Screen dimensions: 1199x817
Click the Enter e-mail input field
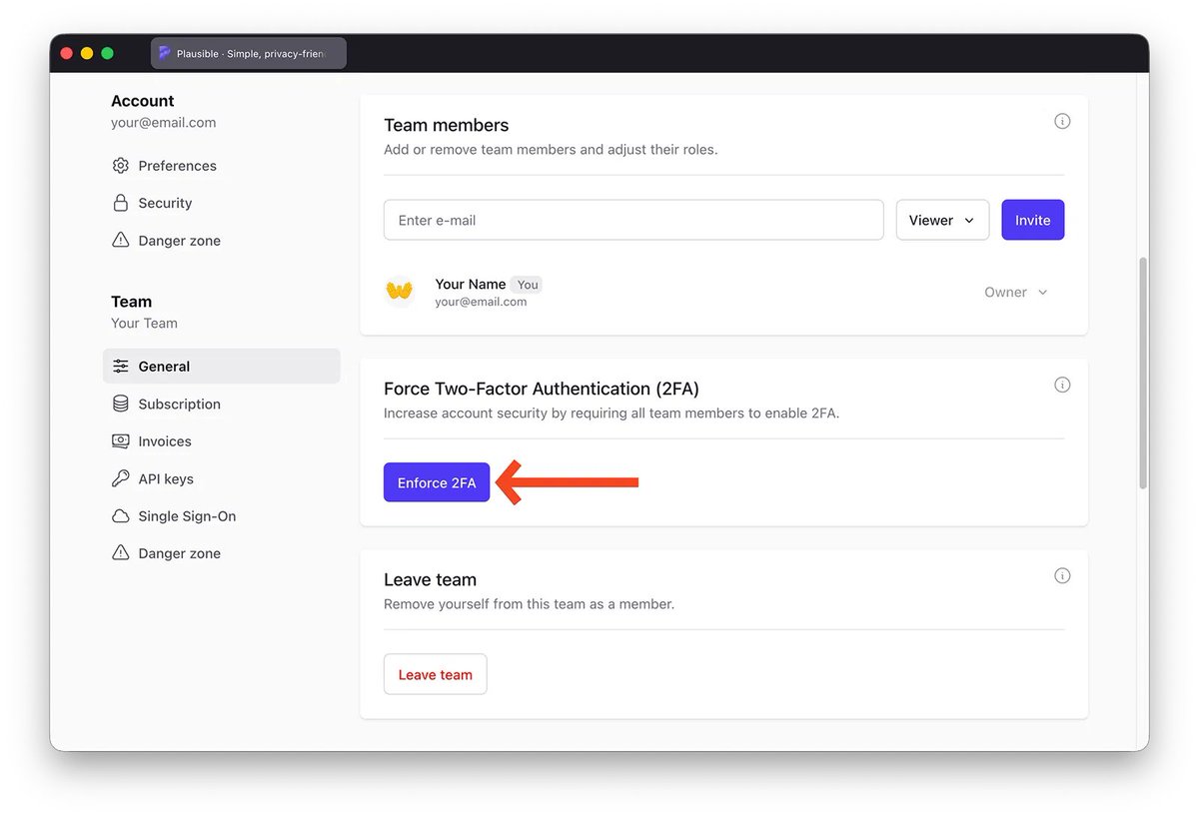(633, 220)
